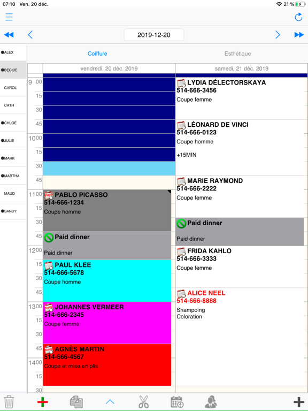Select employee CATH
The height and width of the screenshot is (411, 308).
pos(13,105)
